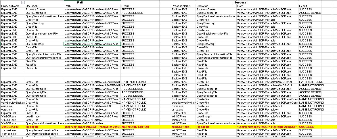Viewport: 337px width, 139px height.
Task: Select the bold "Fail" heading cell
Action: click(80, 2)
